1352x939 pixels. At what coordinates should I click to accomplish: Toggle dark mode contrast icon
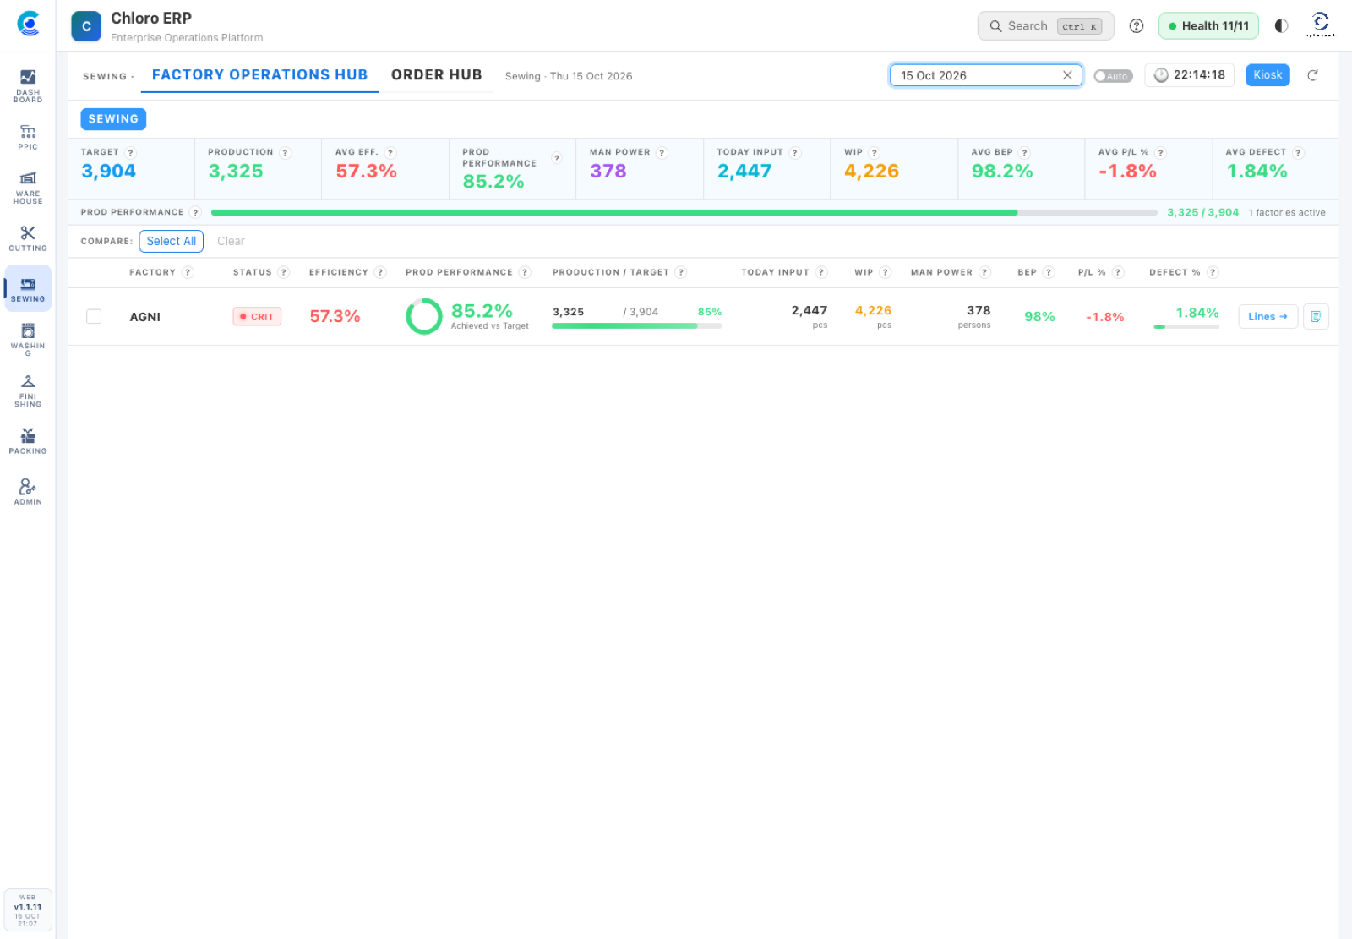point(1281,26)
